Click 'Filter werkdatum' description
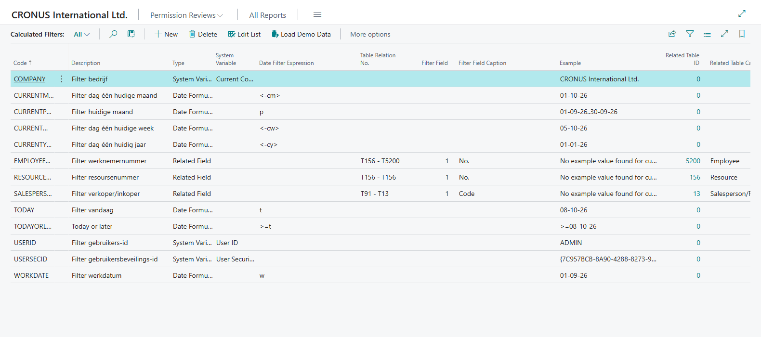This screenshot has height=337, width=761. (x=97, y=275)
